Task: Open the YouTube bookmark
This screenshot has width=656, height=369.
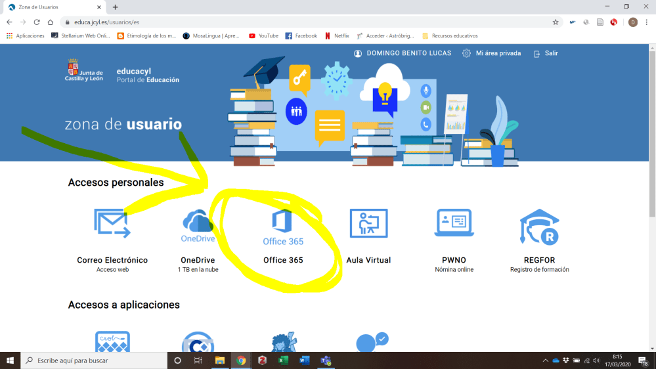Action: tap(263, 35)
